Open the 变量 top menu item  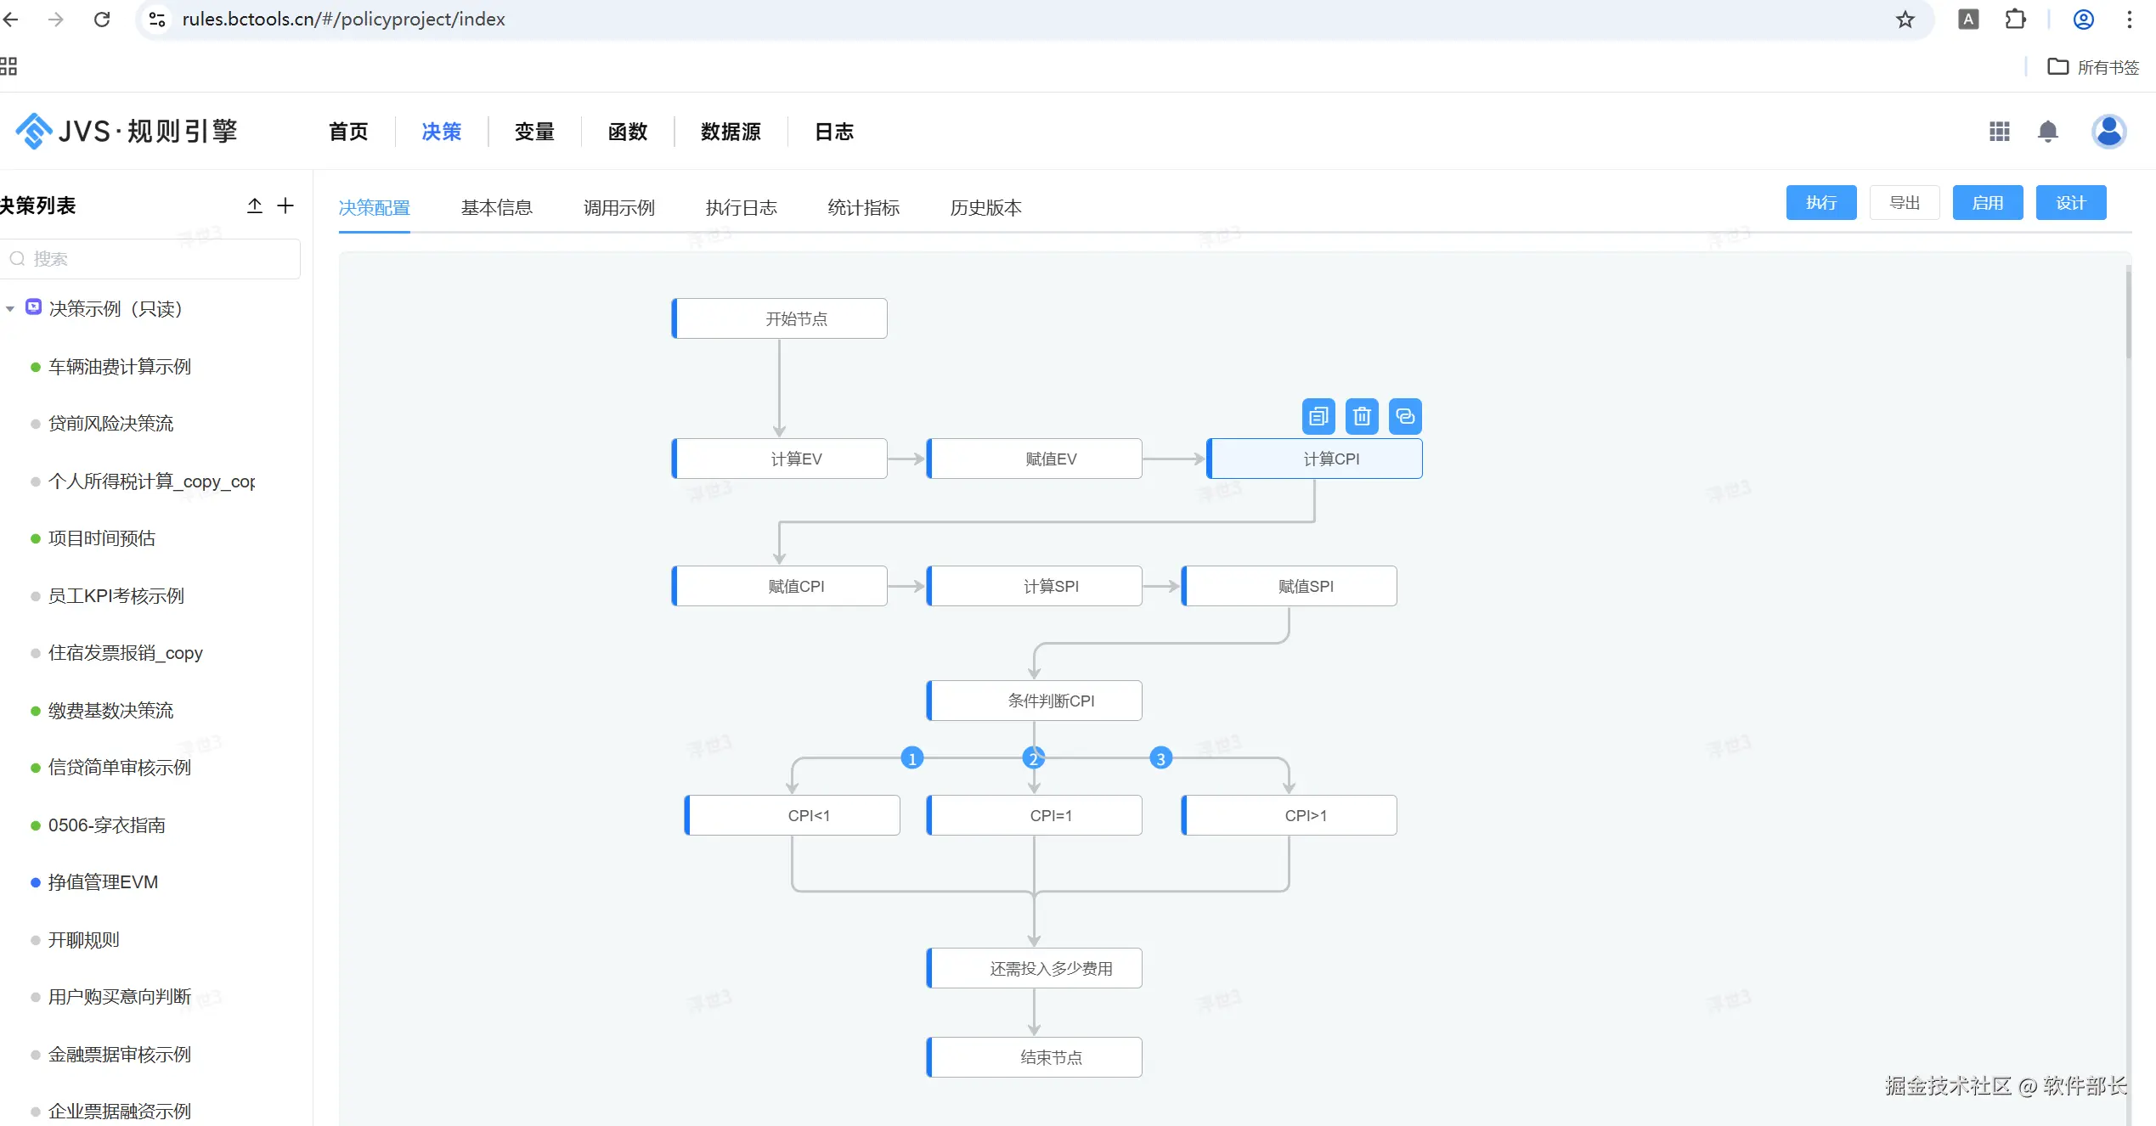click(x=534, y=132)
